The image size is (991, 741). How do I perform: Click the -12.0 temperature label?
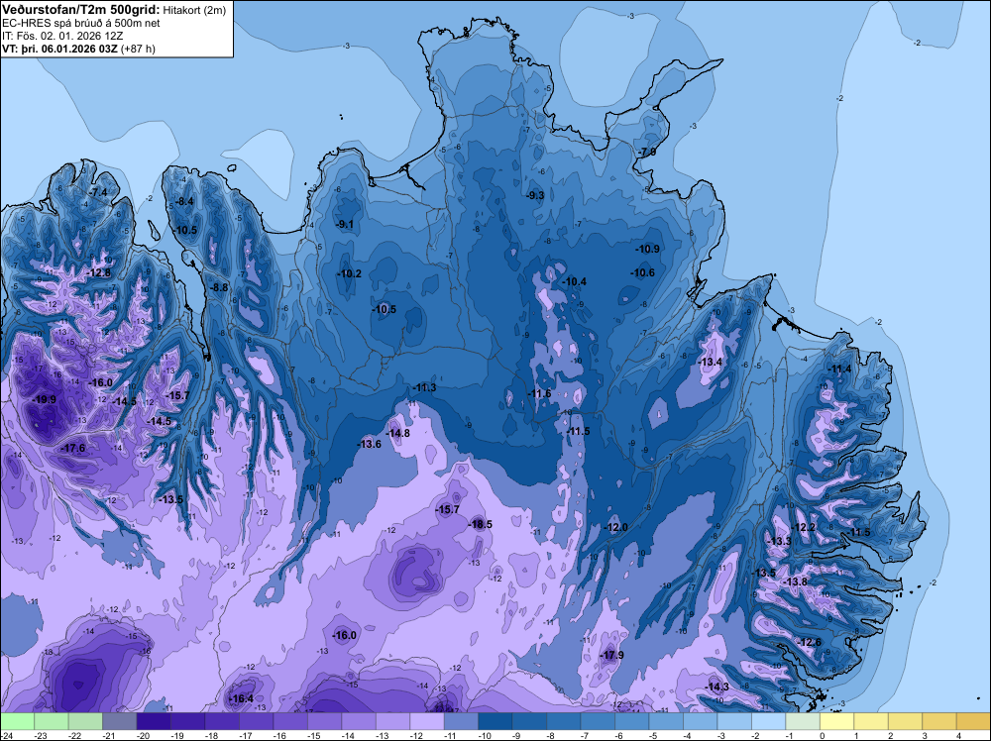[x=616, y=527]
